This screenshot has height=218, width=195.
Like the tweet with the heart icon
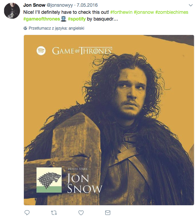[81, 213]
